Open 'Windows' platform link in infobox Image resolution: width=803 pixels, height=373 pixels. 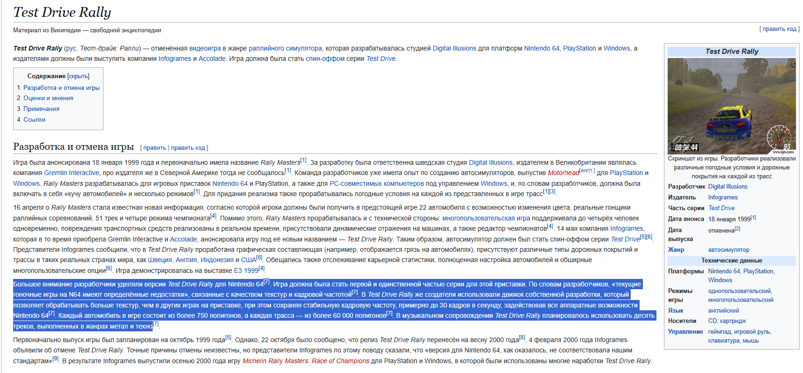pyautogui.click(x=720, y=280)
